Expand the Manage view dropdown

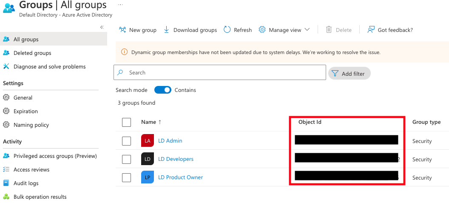284,30
